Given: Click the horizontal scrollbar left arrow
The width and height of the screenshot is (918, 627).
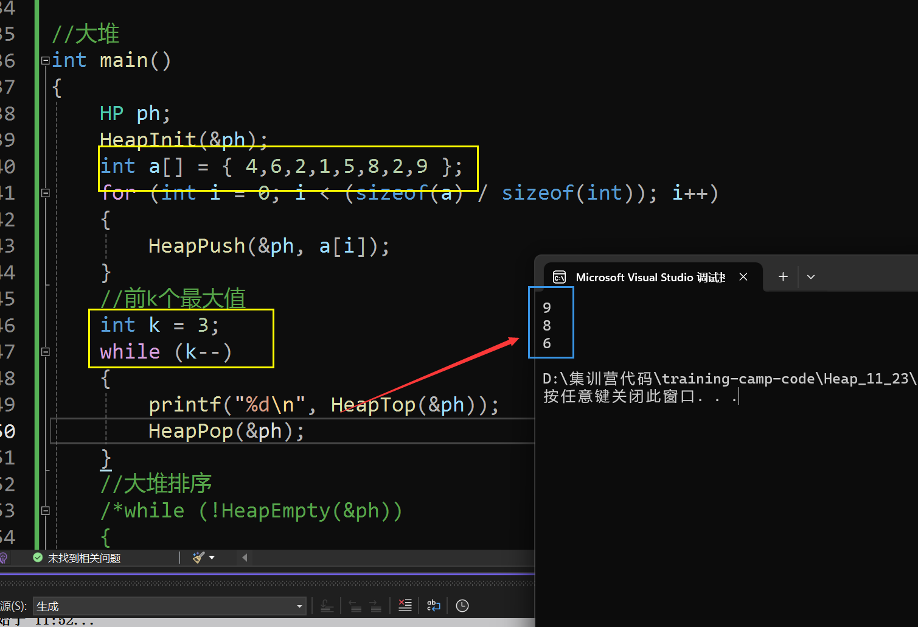Looking at the screenshot, I should [x=245, y=558].
